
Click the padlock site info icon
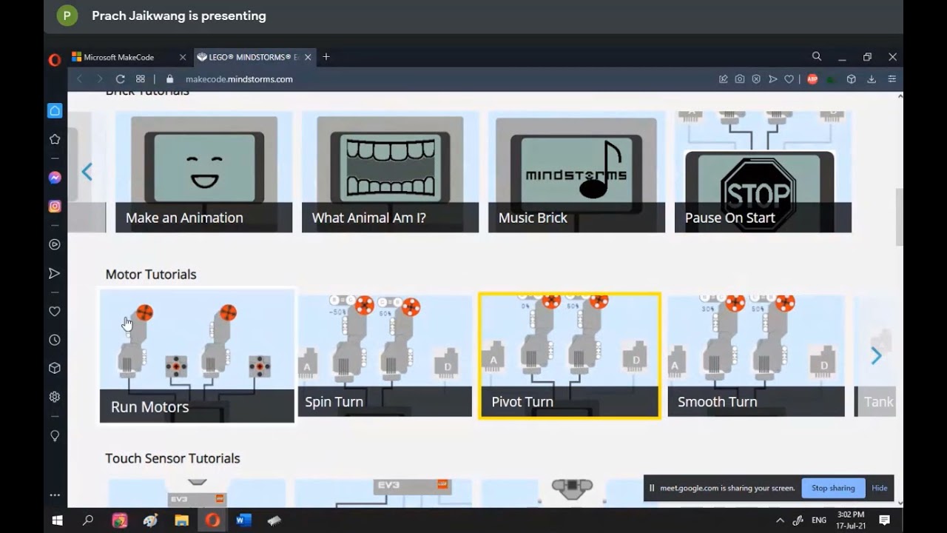(x=169, y=79)
